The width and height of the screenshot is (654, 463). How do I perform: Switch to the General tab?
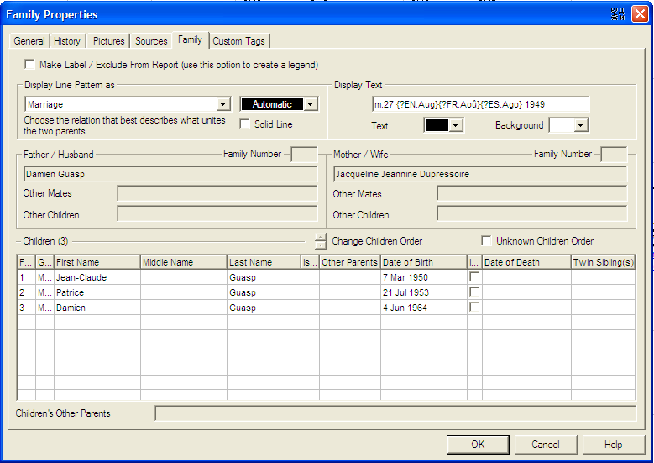pos(29,41)
